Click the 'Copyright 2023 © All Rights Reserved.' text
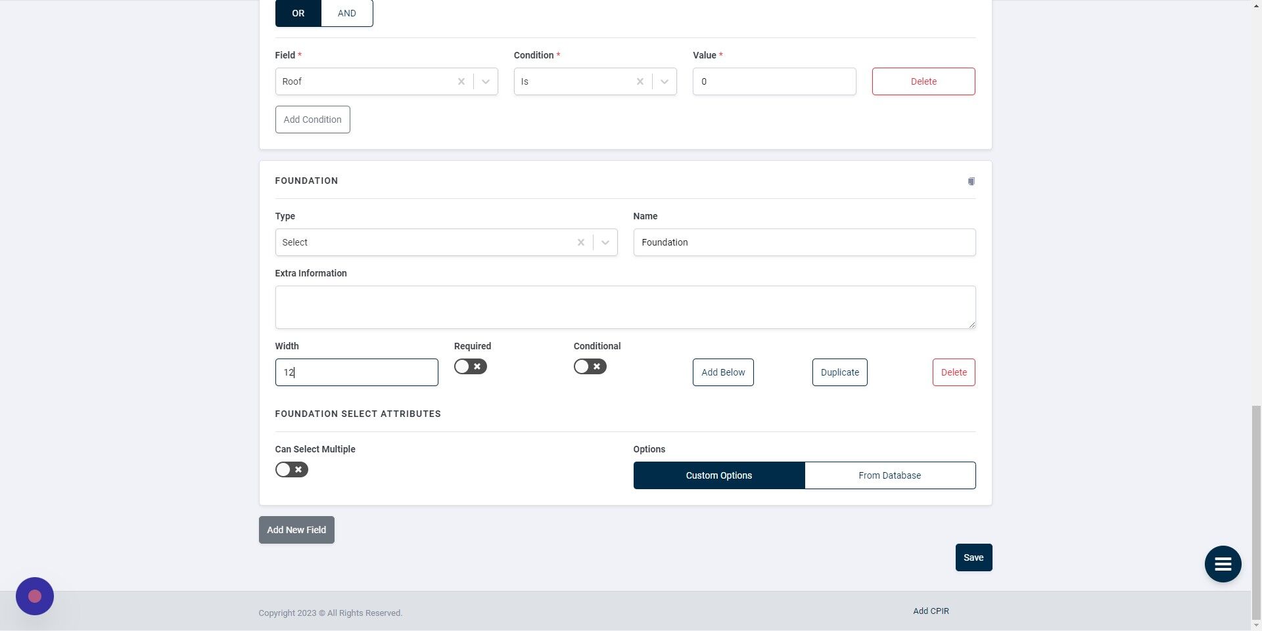Screen dimensions: 1262x631 330,613
